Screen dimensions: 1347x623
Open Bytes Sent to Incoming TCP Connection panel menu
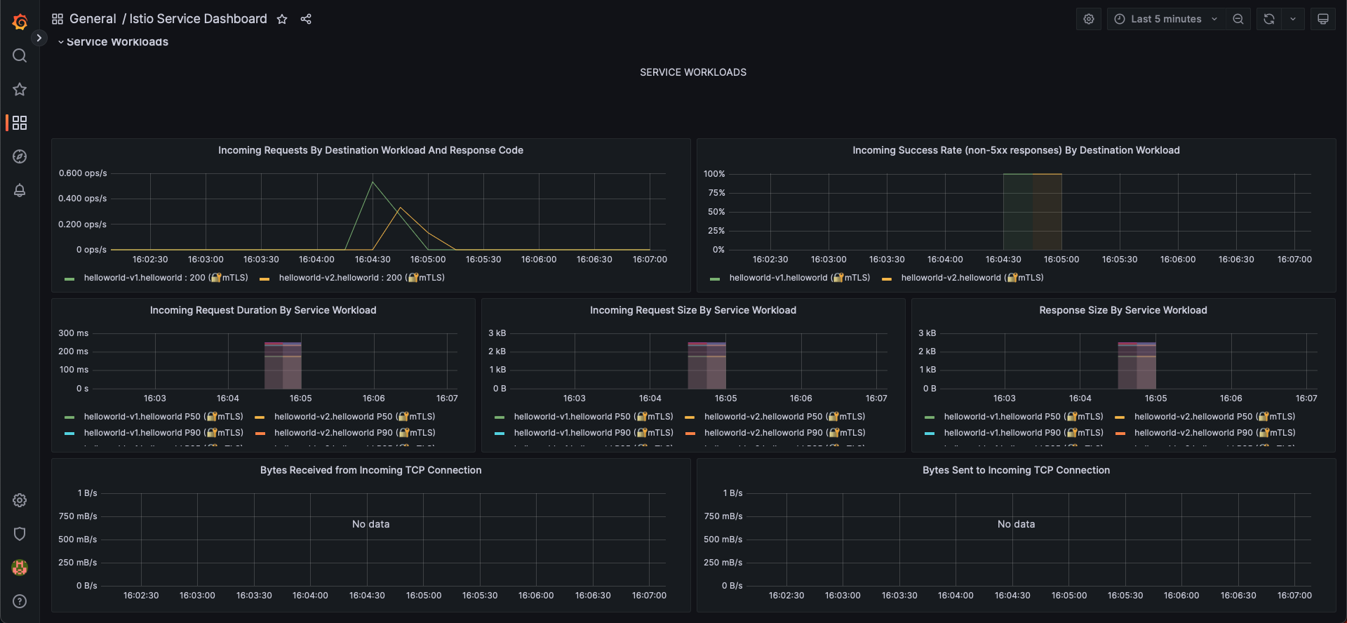pyautogui.click(x=1016, y=470)
